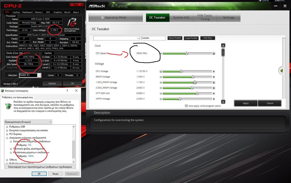Decrease 1.05V_PROM Voltage minus icon
The image size is (291, 183).
pos(161,82)
